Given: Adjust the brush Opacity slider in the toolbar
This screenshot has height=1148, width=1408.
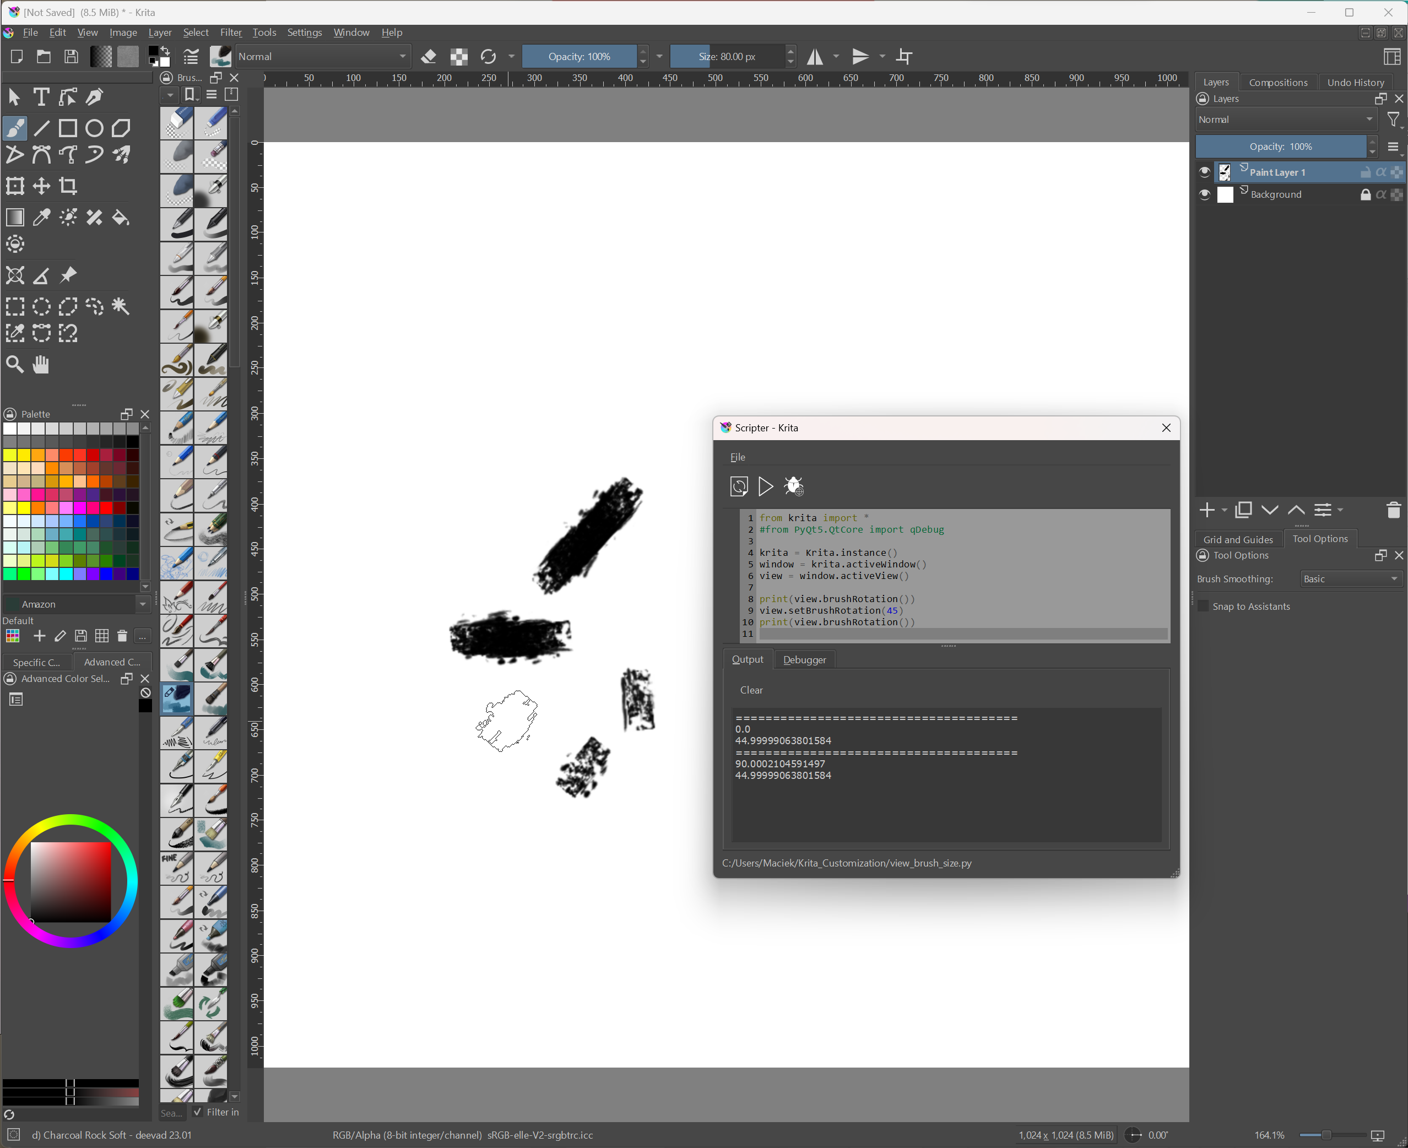Looking at the screenshot, I should tap(578, 57).
